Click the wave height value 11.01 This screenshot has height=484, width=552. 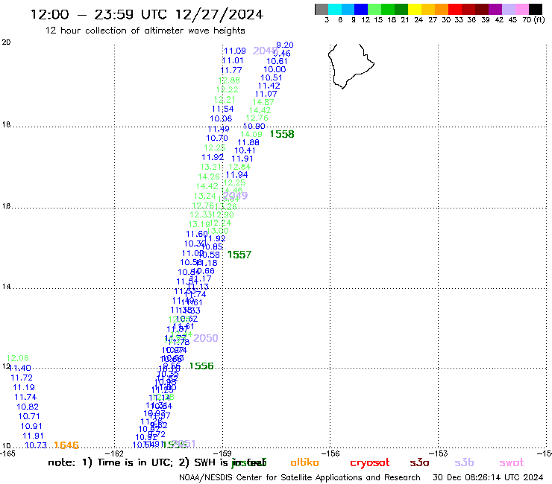[233, 60]
